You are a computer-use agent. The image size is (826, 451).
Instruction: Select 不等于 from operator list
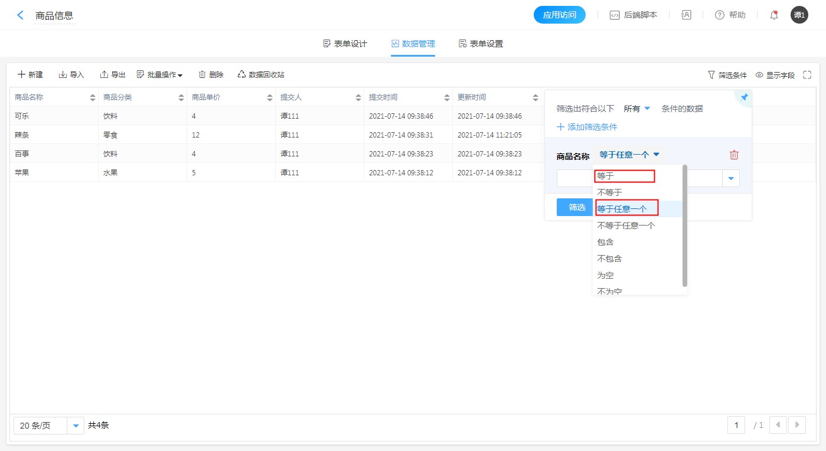tap(609, 192)
